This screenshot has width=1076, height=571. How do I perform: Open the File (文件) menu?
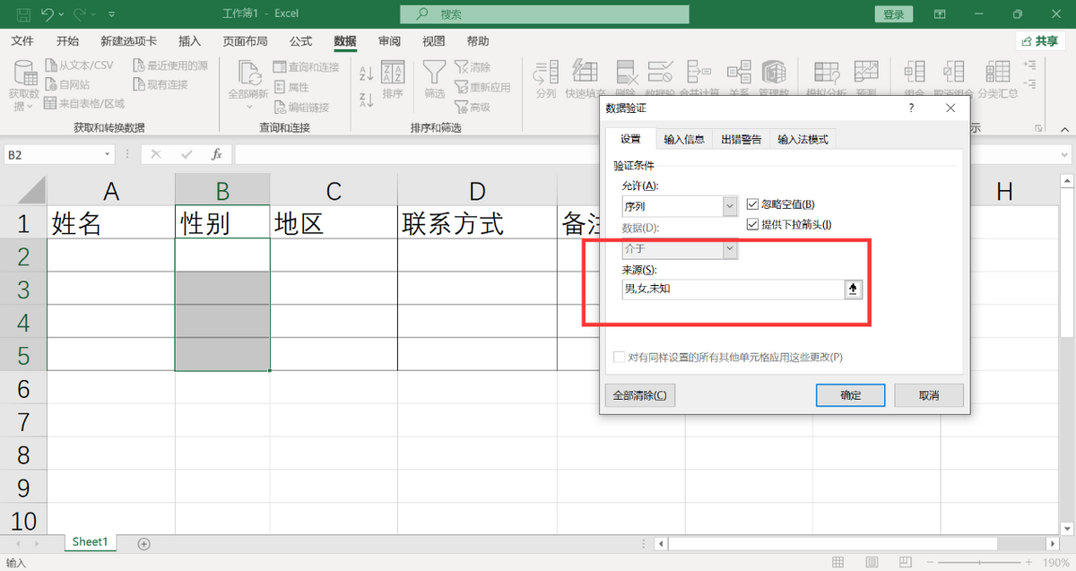pyautogui.click(x=22, y=41)
